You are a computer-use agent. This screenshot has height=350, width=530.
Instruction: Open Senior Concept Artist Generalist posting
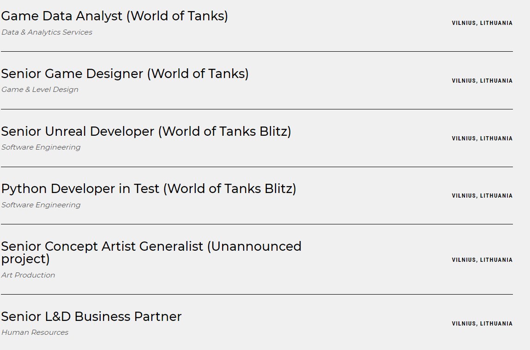pos(151,253)
